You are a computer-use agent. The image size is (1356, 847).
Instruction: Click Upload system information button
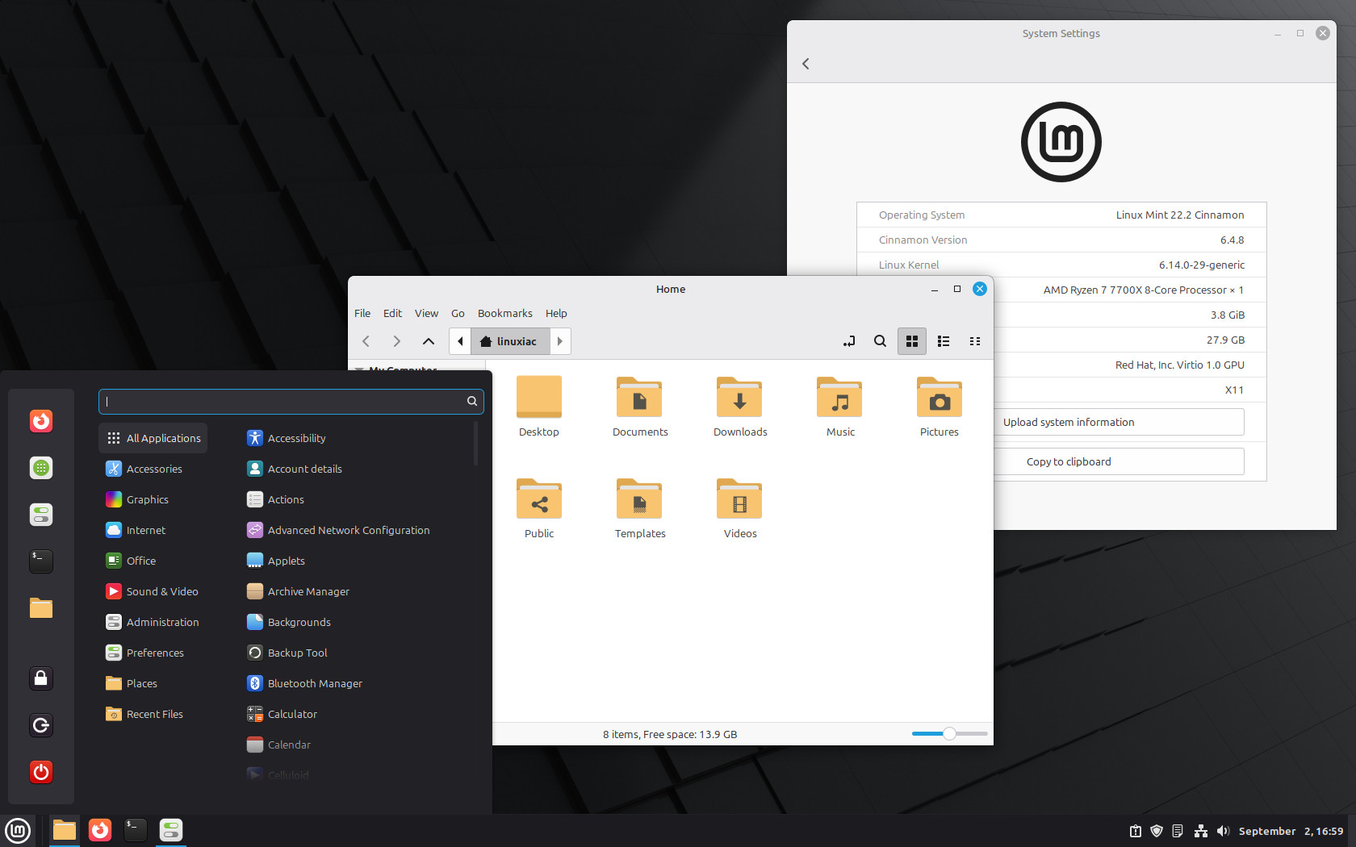click(x=1118, y=422)
